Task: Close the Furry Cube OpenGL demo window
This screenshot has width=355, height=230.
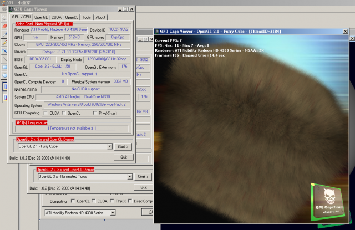Action: 345,32
